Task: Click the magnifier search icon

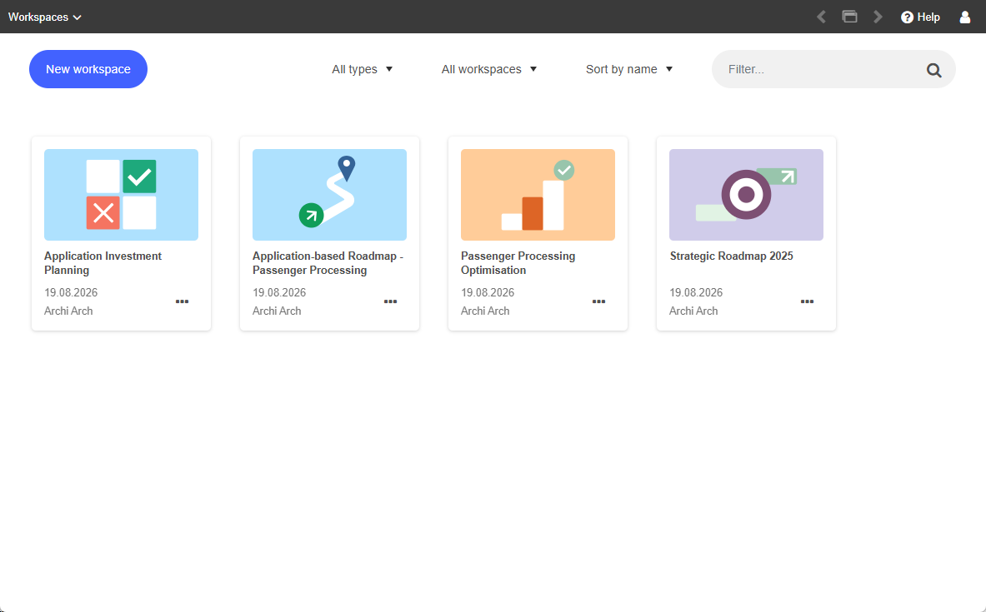Action: tap(933, 71)
